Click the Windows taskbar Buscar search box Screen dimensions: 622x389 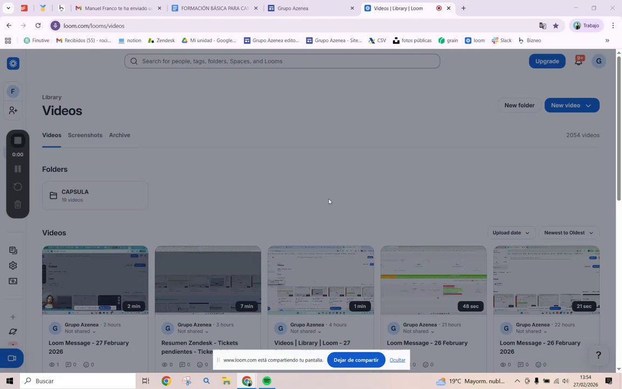coord(78,381)
